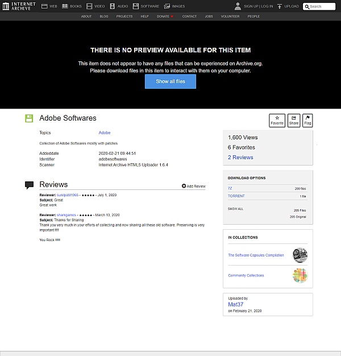
Task: Open Community Collections thumbnail
Action: tap(300, 275)
